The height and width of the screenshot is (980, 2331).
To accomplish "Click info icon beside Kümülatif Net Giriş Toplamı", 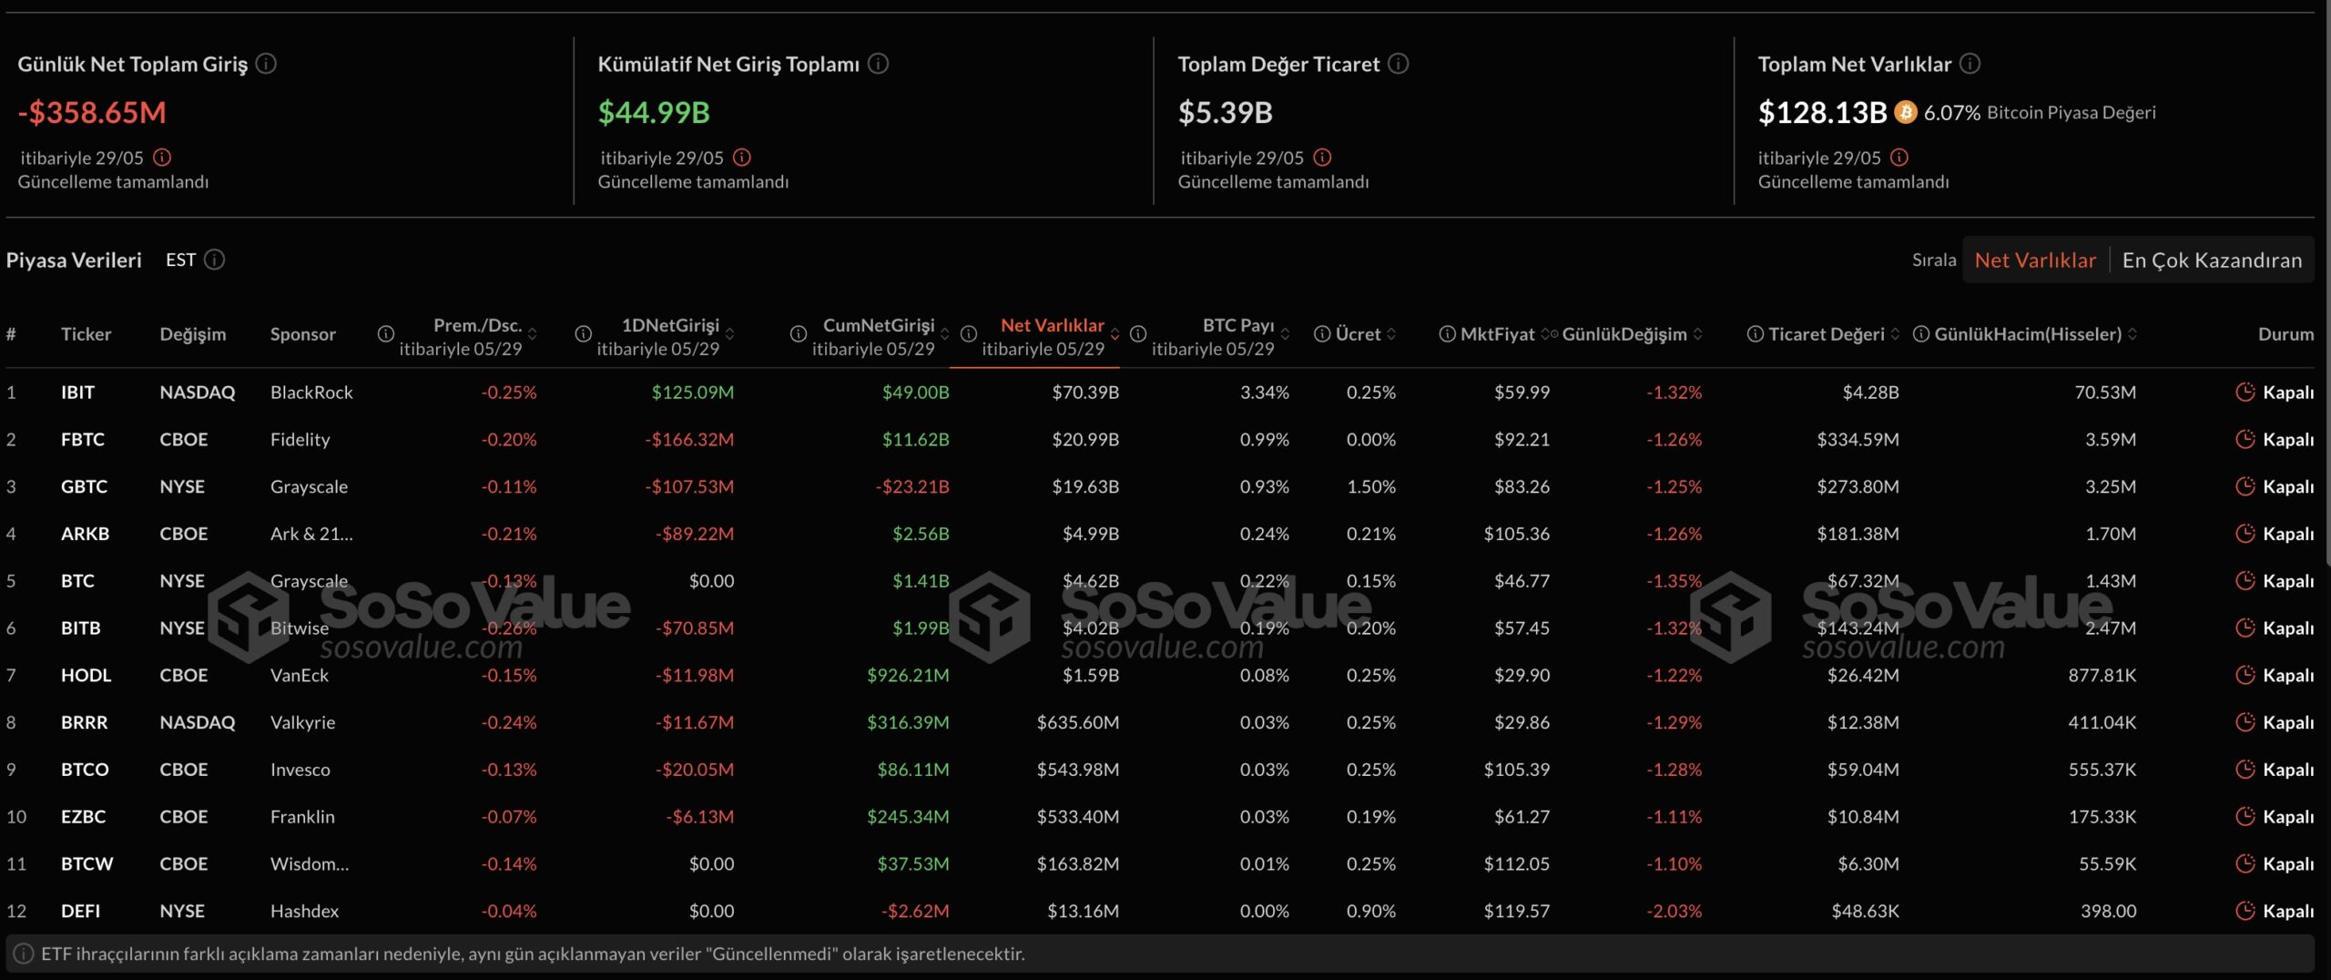I will tap(878, 64).
